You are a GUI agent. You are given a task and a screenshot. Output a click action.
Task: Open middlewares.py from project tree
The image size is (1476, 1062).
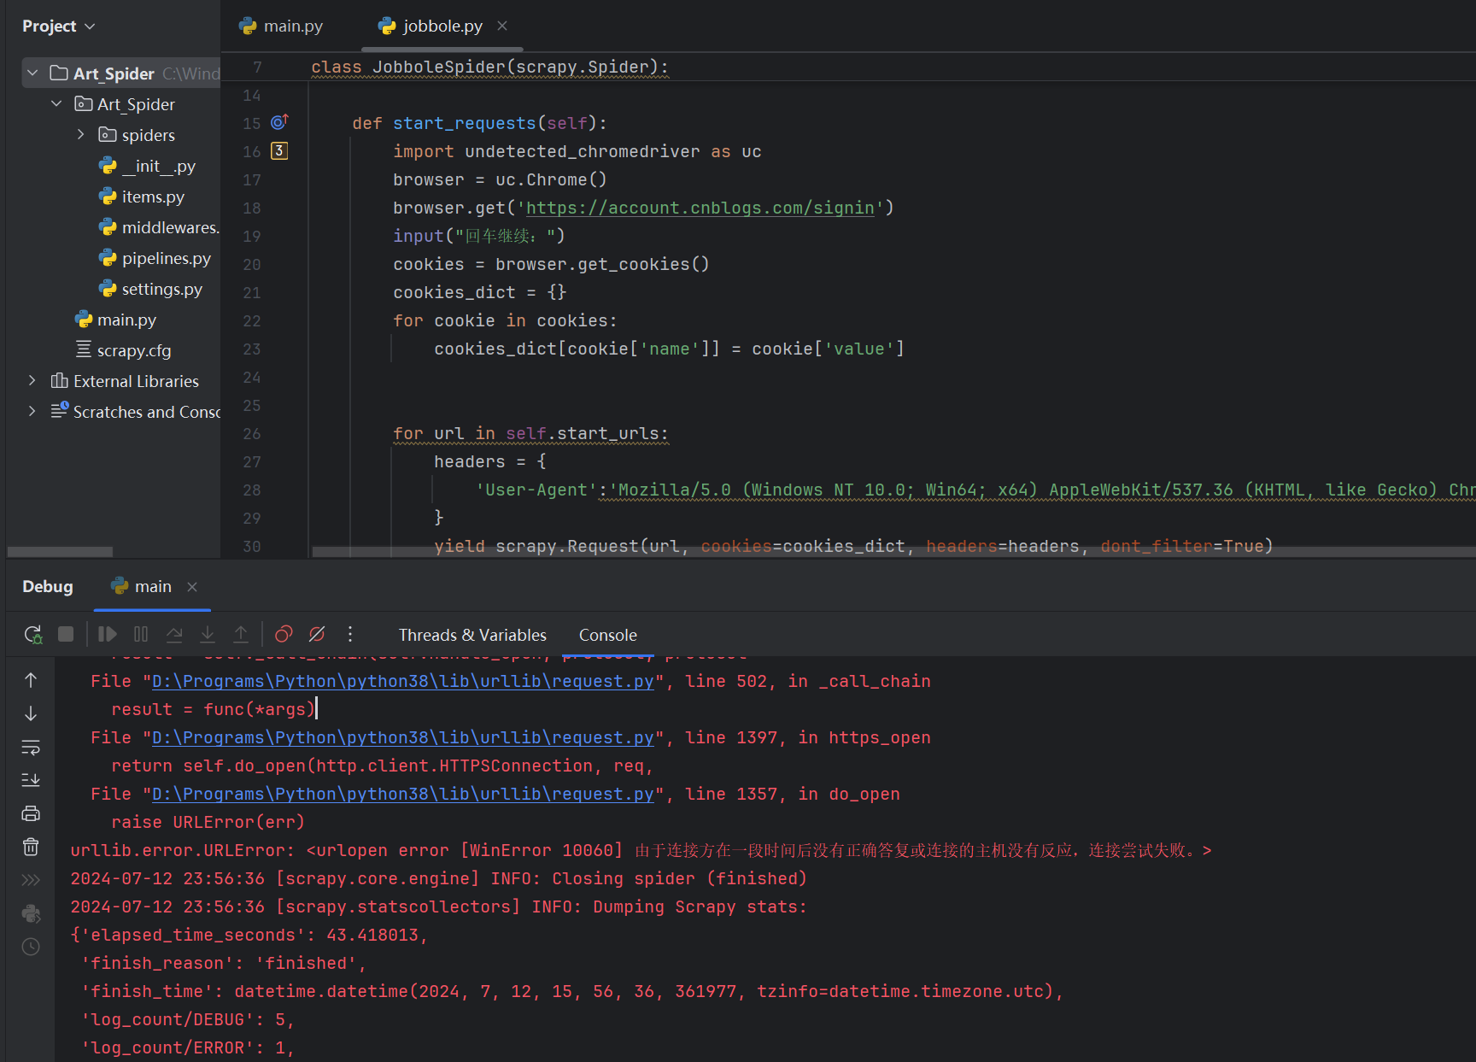click(x=159, y=227)
